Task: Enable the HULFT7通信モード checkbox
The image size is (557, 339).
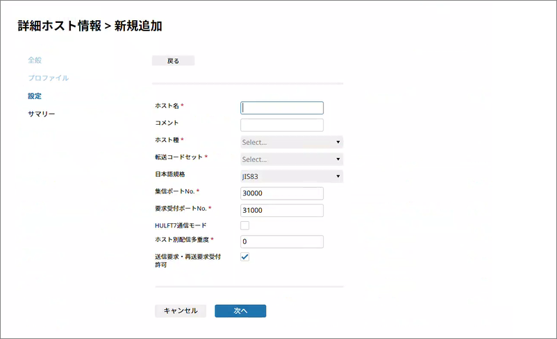Action: coord(244,225)
